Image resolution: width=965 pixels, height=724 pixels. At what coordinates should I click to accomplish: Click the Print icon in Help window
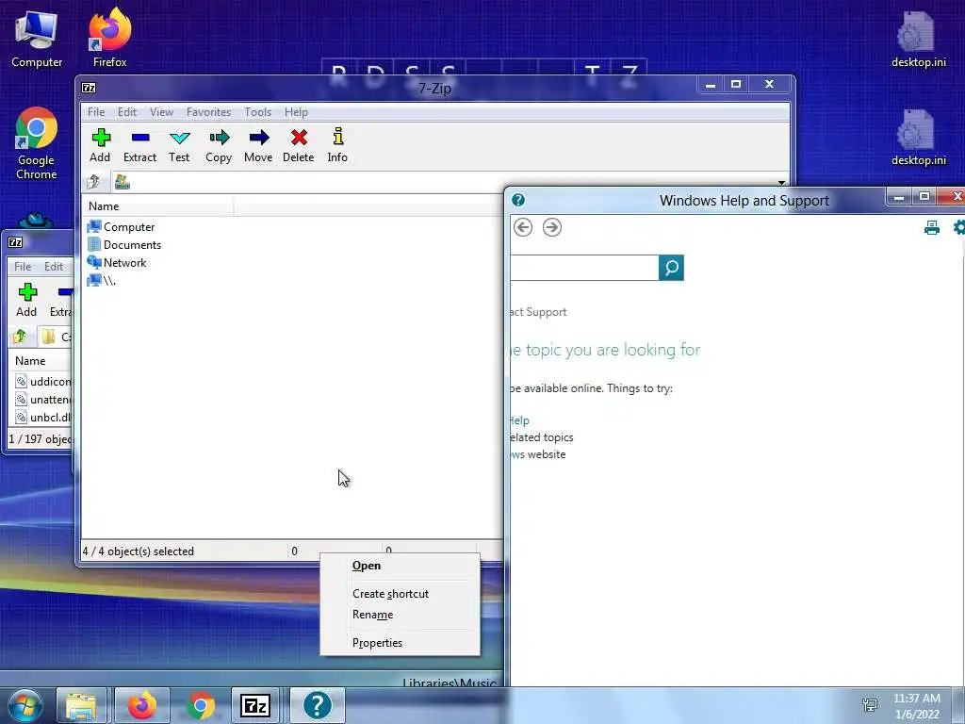(x=932, y=228)
